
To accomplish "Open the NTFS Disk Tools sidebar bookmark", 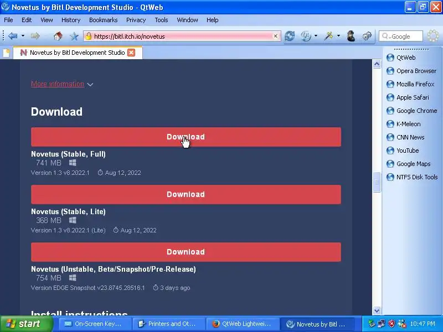I will 412,177.
